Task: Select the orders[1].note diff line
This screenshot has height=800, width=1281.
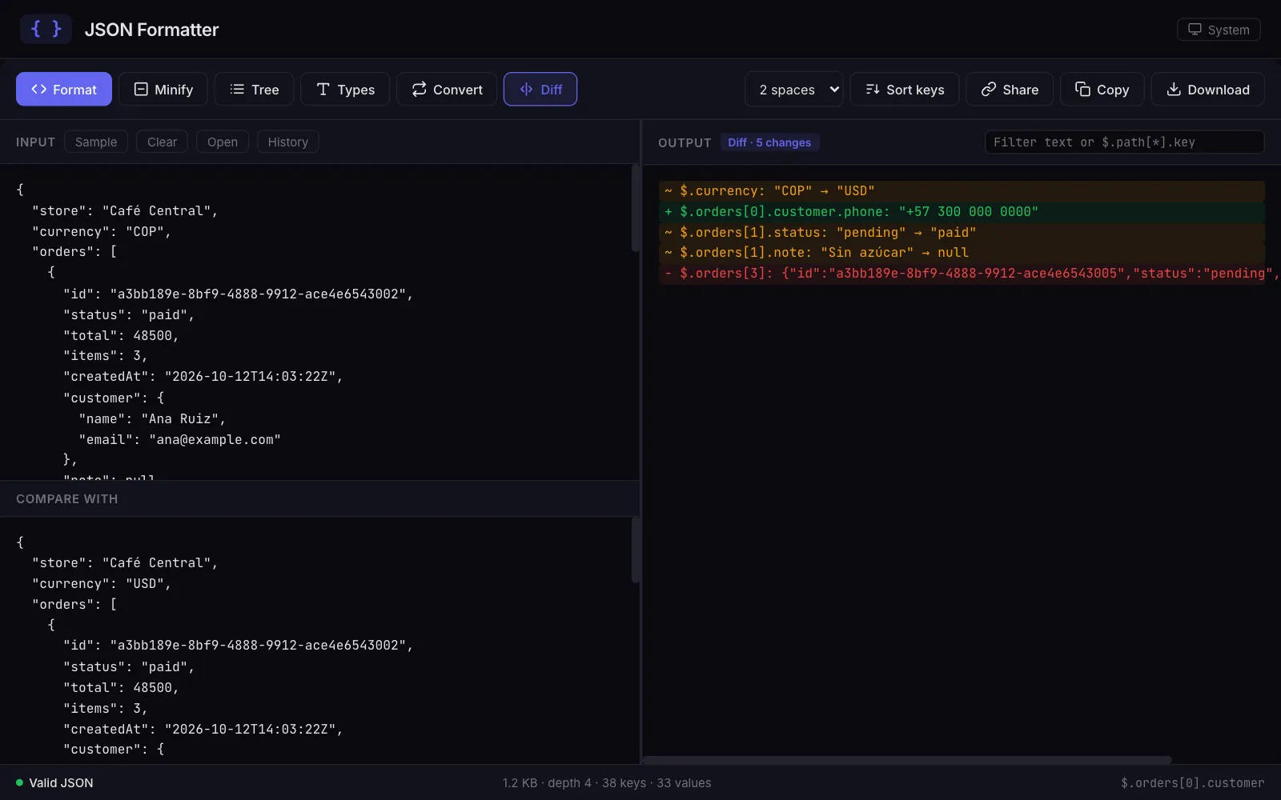Action: tap(962, 252)
